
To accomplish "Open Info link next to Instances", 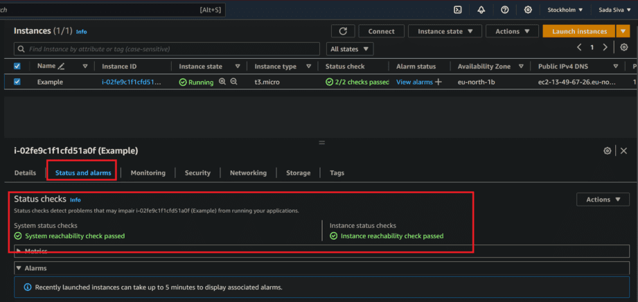I will [81, 32].
